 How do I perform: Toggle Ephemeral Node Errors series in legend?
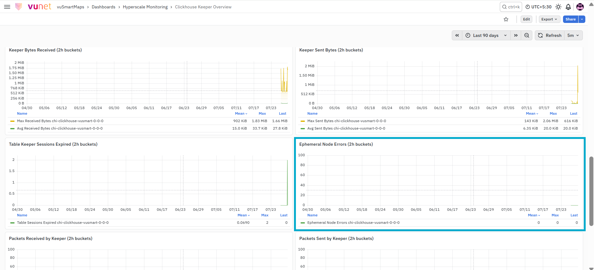(x=353, y=223)
